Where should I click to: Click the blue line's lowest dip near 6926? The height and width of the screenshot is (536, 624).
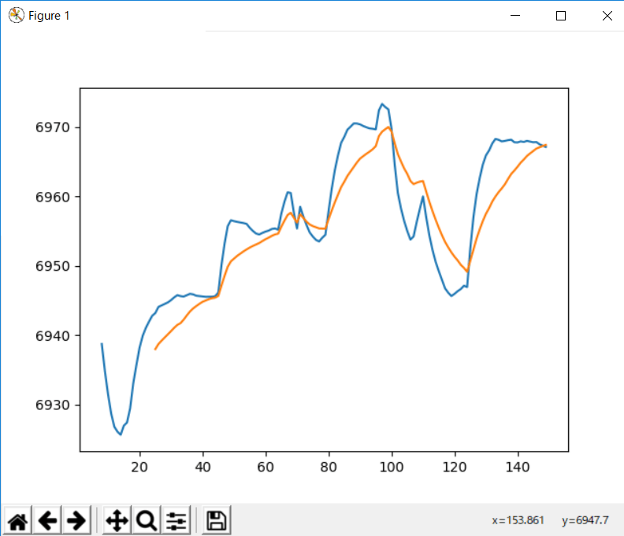point(121,434)
